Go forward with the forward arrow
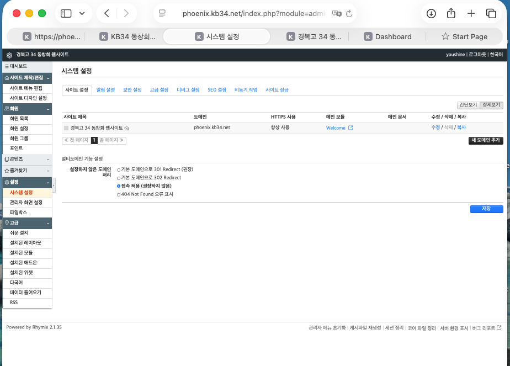Screen dimensions: 510x366 click(126, 13)
